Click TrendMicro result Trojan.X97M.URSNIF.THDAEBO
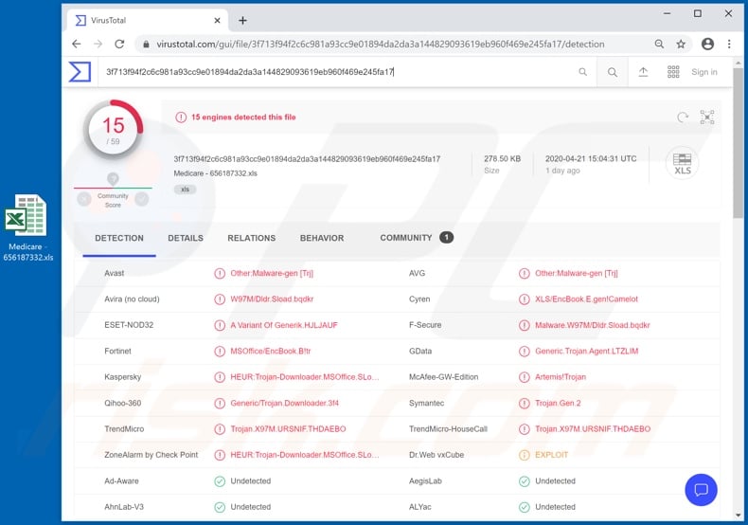 click(x=288, y=429)
